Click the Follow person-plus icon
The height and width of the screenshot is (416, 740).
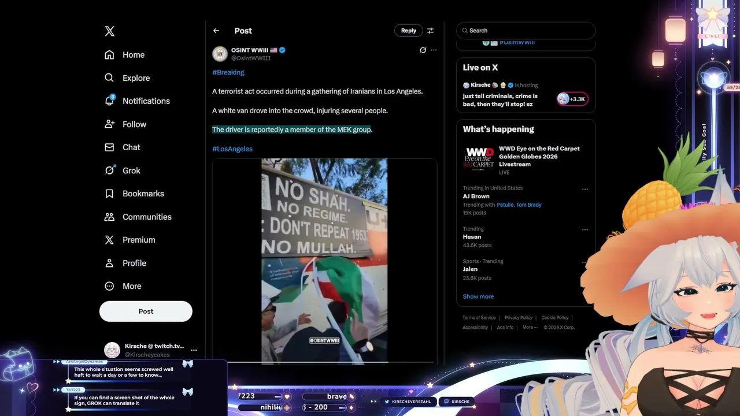(x=109, y=124)
